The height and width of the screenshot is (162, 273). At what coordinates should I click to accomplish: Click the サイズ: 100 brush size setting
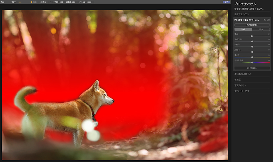click(58, 2)
